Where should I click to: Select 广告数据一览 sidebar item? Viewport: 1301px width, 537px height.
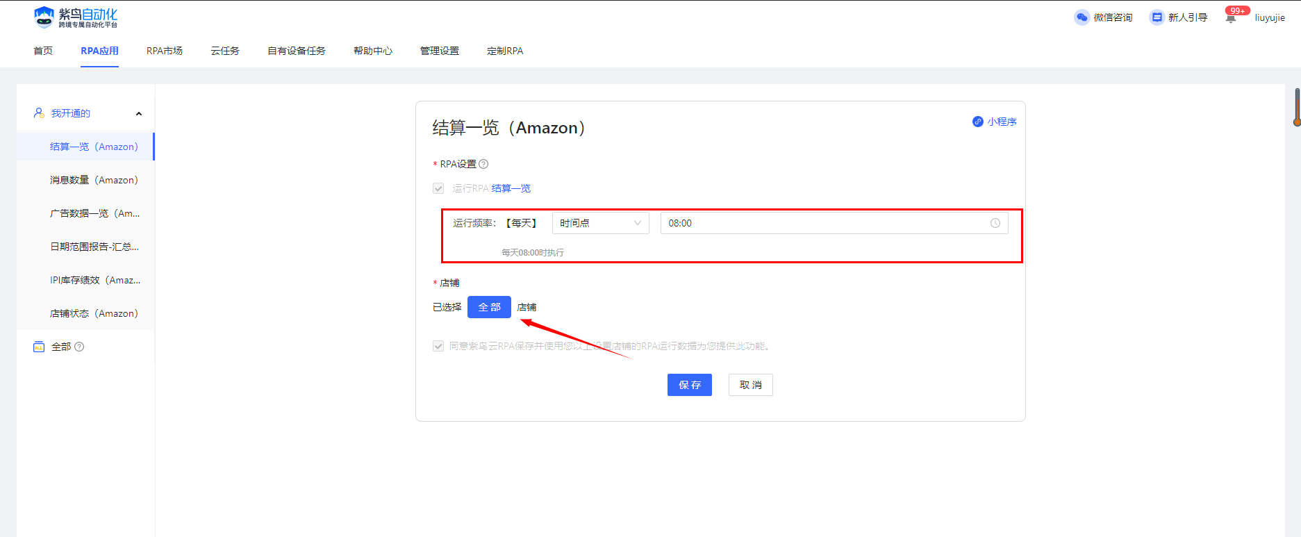point(85,213)
